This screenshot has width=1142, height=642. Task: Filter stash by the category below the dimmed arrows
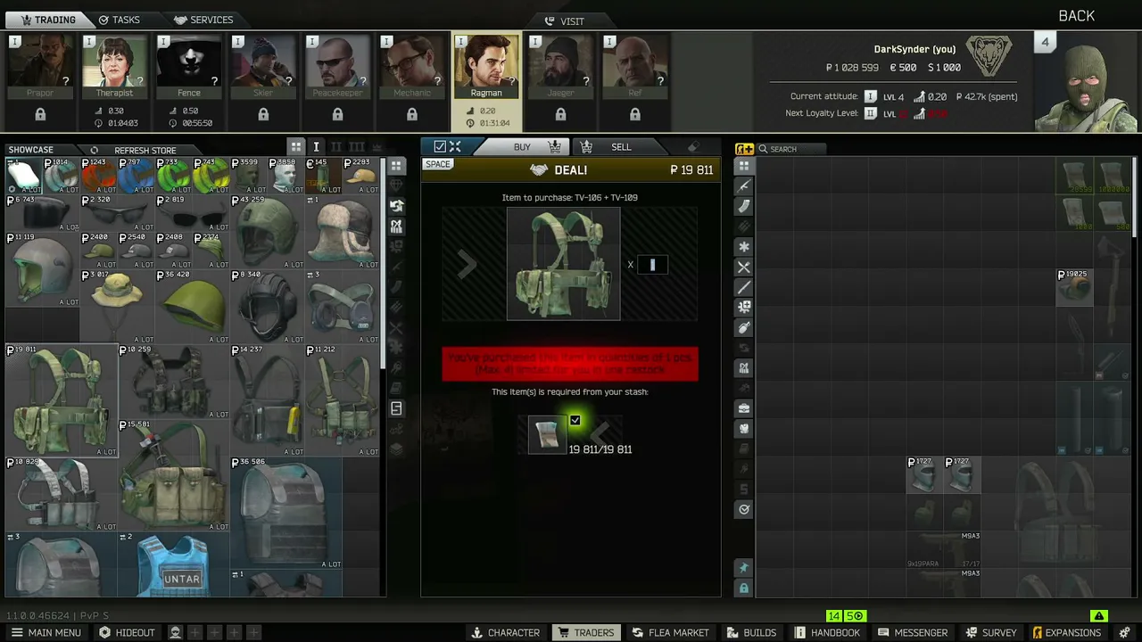coord(744,368)
